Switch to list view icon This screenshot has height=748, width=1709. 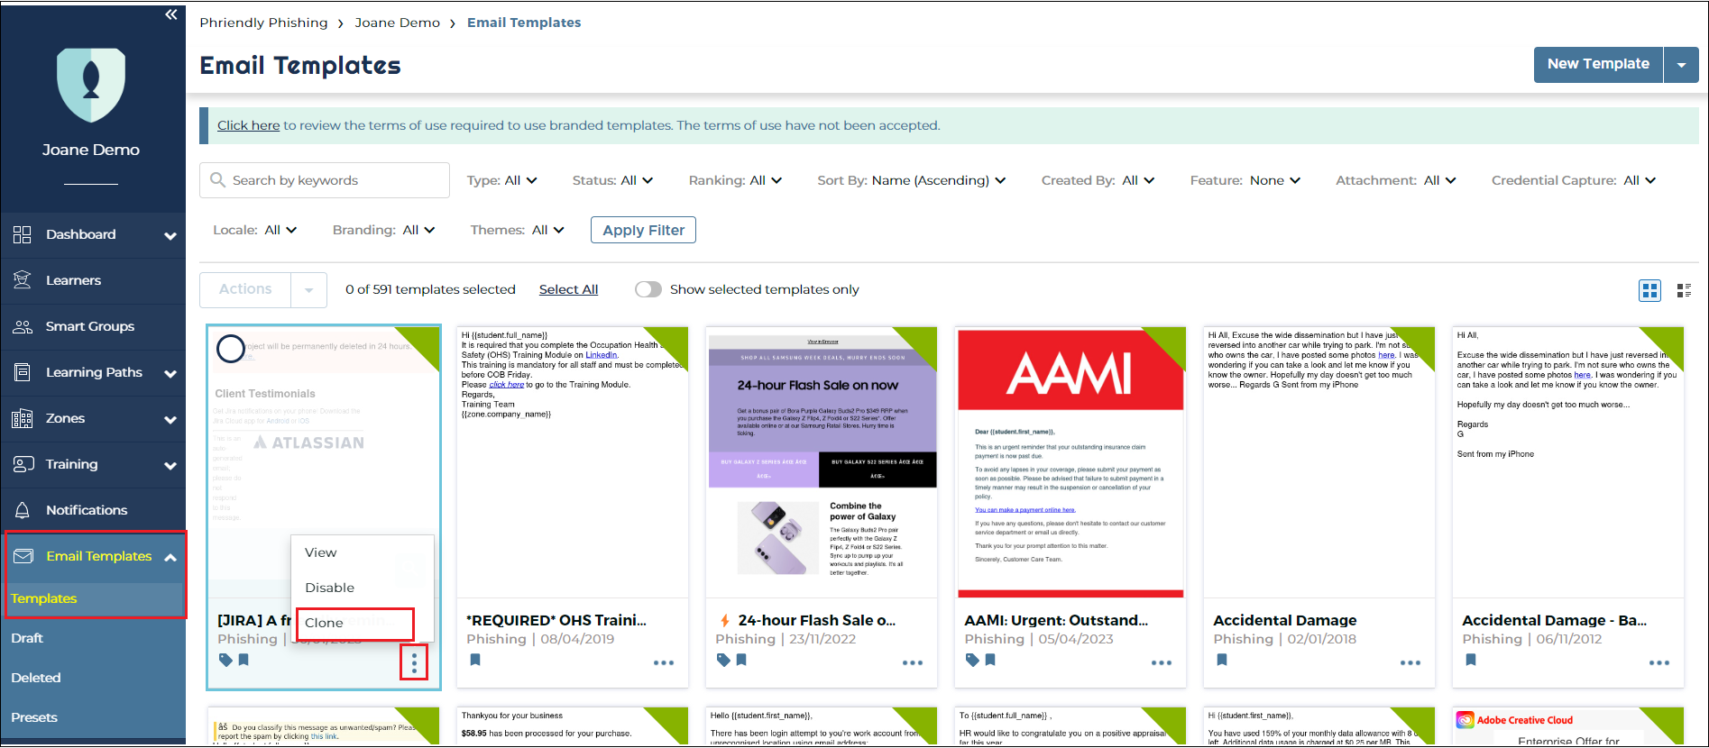click(1684, 290)
